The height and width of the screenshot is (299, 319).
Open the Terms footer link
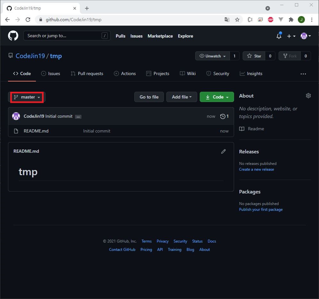(147, 241)
